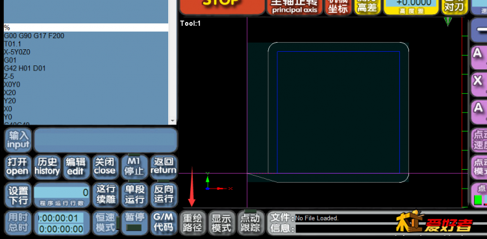Click the MDI command input field

click(106, 140)
